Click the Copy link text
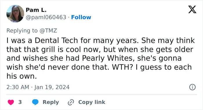 92,102
